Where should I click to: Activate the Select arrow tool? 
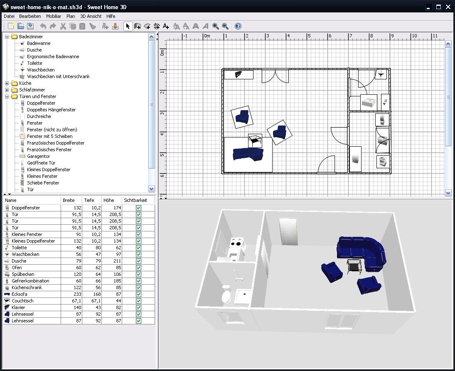coord(128,26)
